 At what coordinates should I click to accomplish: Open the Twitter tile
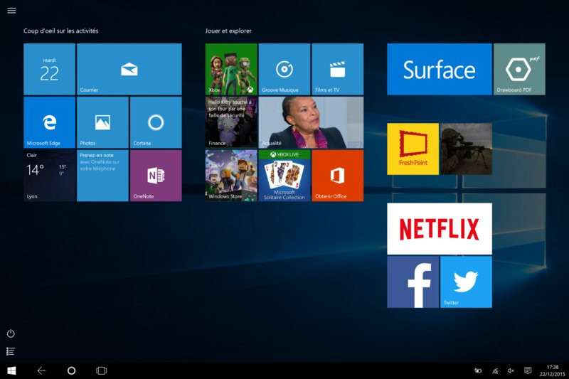[467, 282]
